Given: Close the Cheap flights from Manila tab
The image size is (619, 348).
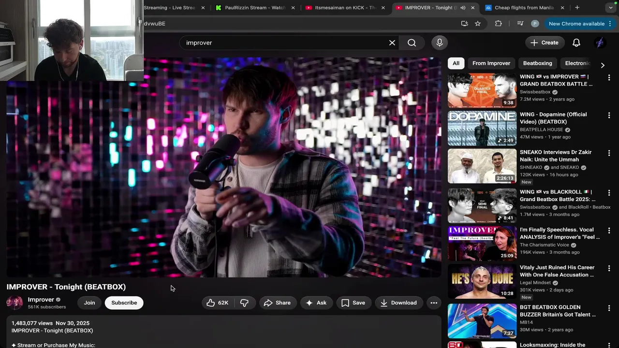Looking at the screenshot, I should (562, 8).
